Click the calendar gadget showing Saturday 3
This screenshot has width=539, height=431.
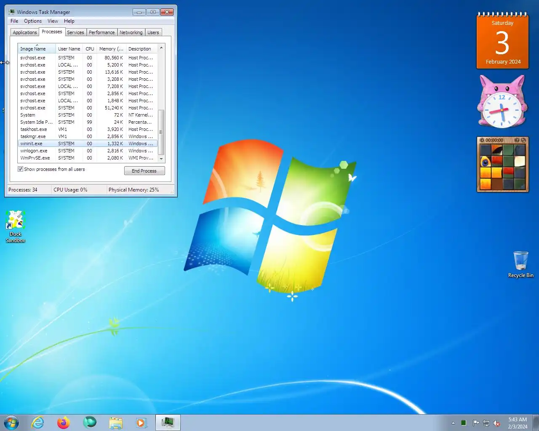pyautogui.click(x=502, y=41)
